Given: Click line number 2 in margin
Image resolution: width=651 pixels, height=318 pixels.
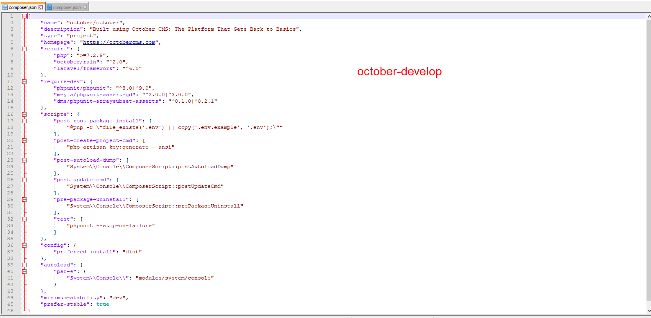Looking at the screenshot, I should [12, 23].
